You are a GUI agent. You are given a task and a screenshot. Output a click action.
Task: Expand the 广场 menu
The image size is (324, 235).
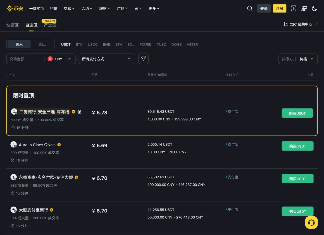coord(122,8)
